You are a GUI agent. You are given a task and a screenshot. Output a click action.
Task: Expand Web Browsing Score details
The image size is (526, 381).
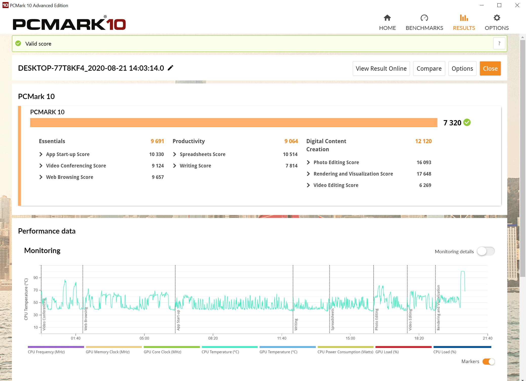coord(41,177)
